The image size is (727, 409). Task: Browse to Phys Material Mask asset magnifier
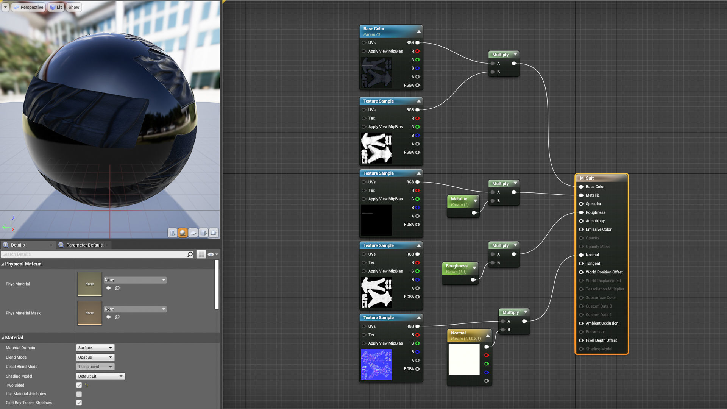pyautogui.click(x=117, y=317)
